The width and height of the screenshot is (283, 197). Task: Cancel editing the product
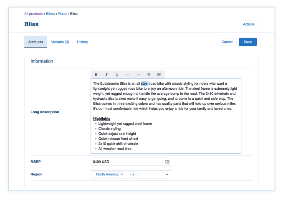[227, 42]
